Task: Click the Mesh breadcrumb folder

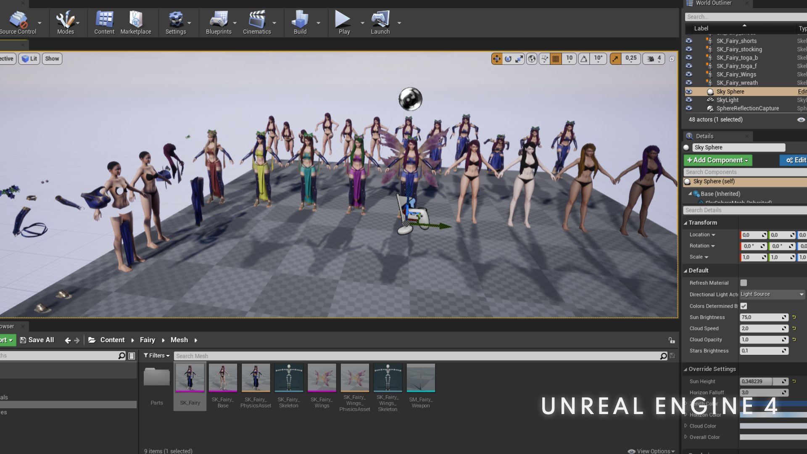Action: (x=179, y=340)
